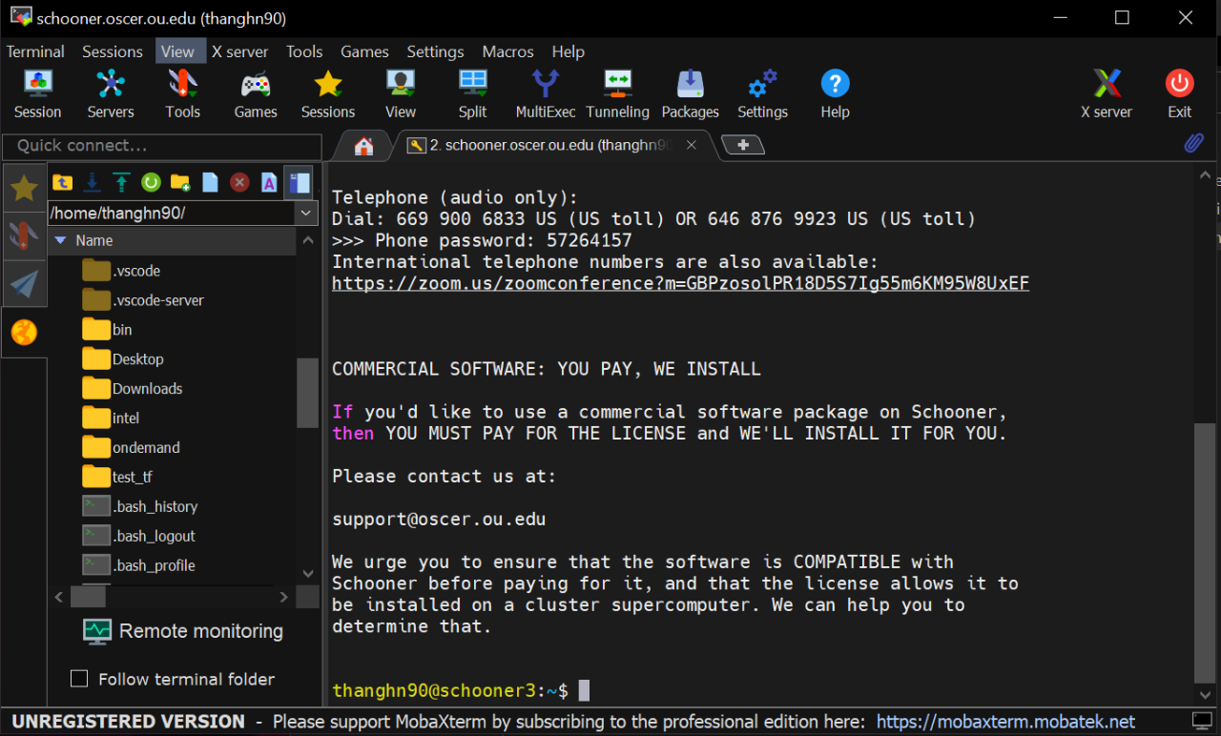
Task: Follow the zoom.us conference link
Action: (680, 282)
